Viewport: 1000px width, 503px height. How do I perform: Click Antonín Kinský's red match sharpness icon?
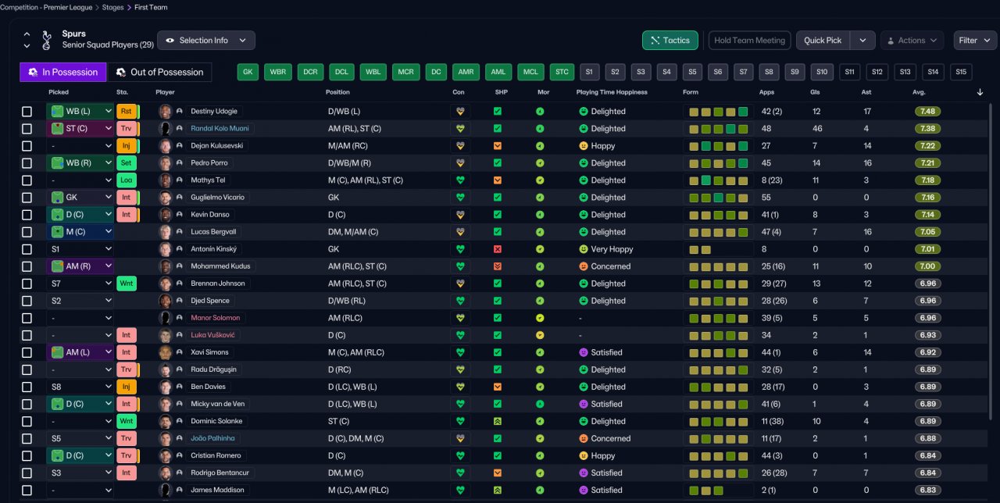[x=498, y=249]
